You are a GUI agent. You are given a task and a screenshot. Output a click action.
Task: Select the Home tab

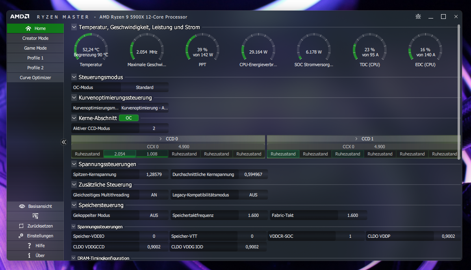tap(35, 28)
